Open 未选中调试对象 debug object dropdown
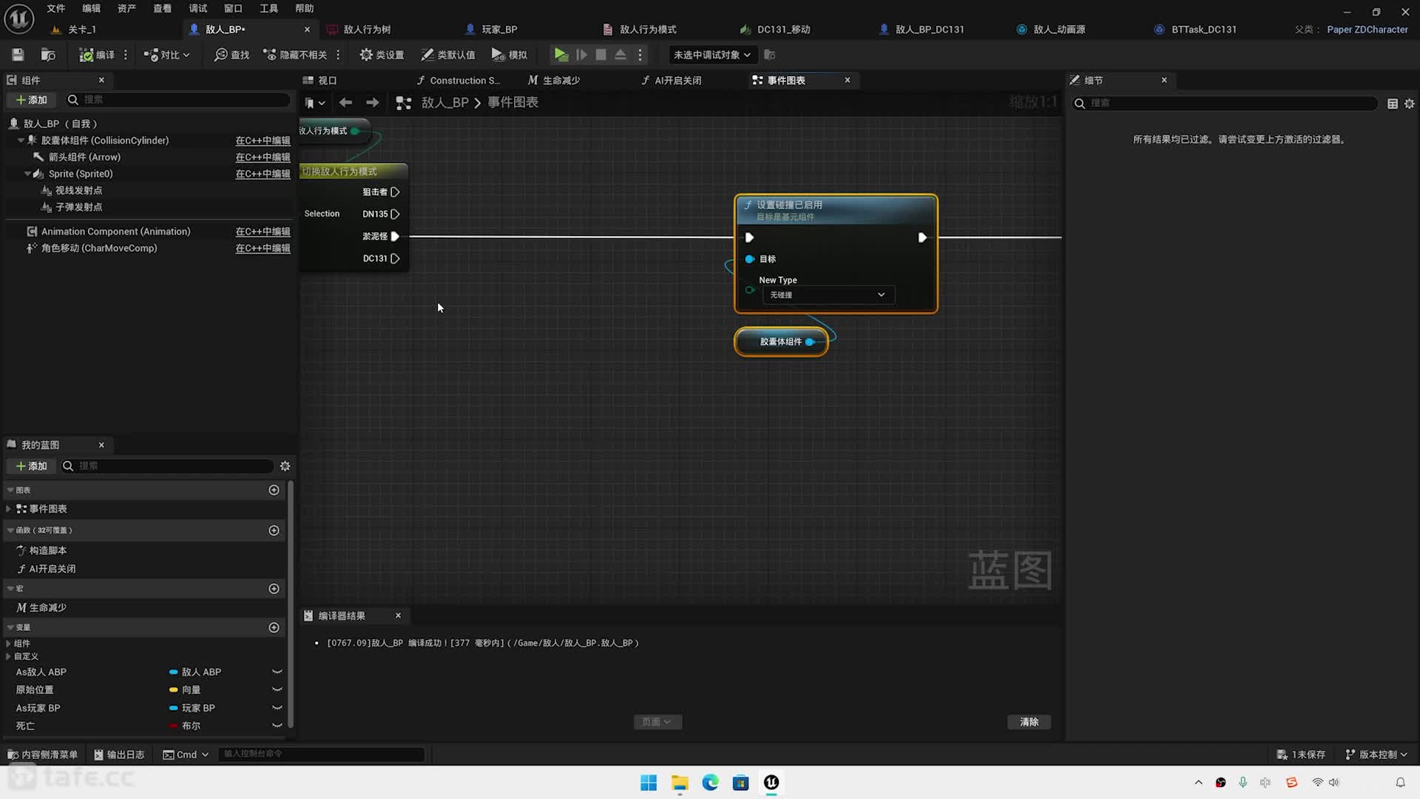 [x=712, y=55]
